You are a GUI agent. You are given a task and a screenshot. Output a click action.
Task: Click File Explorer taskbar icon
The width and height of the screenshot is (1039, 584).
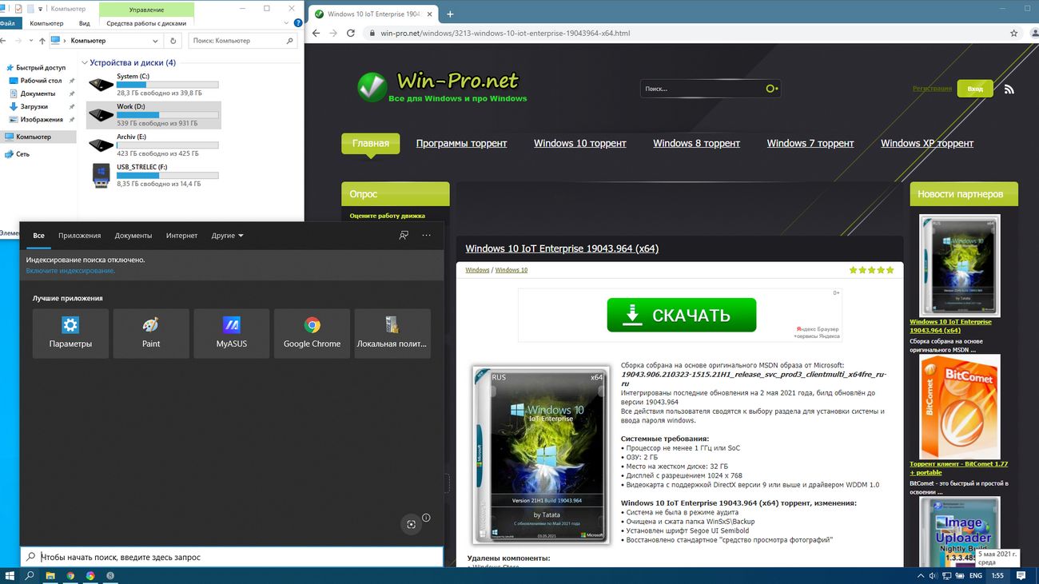[50, 575]
